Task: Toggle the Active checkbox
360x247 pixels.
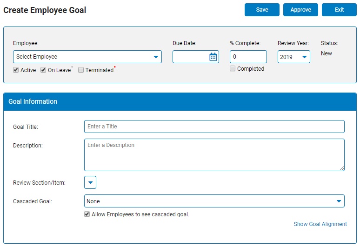Action: pos(16,70)
